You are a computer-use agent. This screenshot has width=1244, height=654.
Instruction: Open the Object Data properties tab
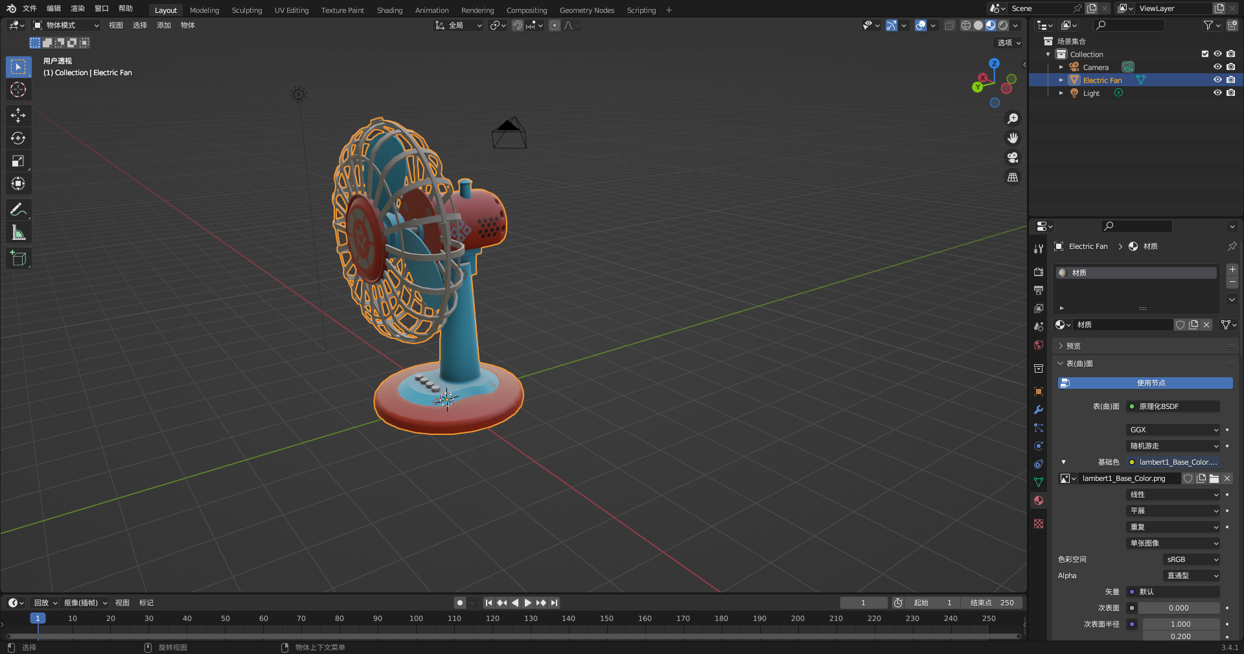coord(1039,482)
